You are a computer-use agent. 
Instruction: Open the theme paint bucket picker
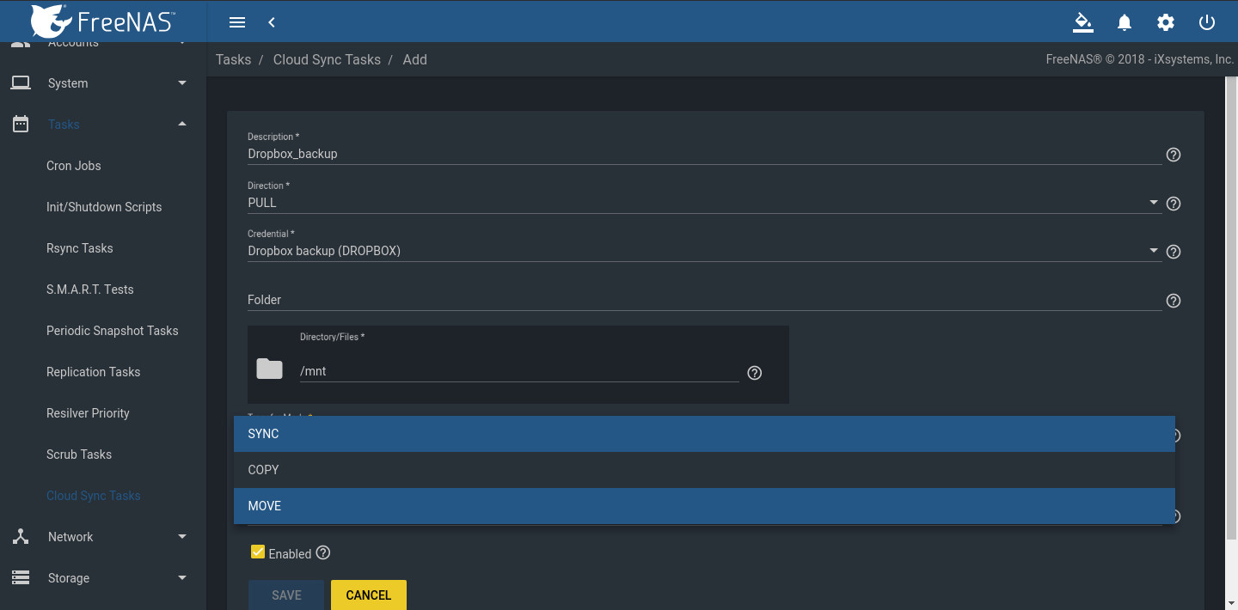[x=1083, y=22]
